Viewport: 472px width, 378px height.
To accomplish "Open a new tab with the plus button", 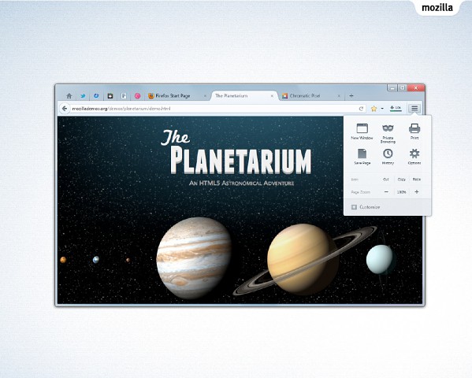I will point(351,96).
